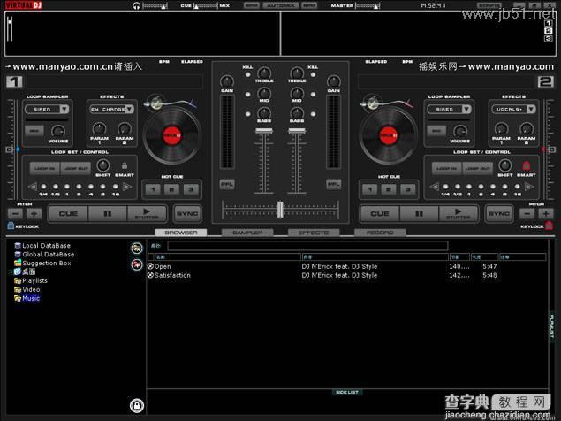Double loop with right arrow on deck 2
Screen dimensions: 561x421
529,187
